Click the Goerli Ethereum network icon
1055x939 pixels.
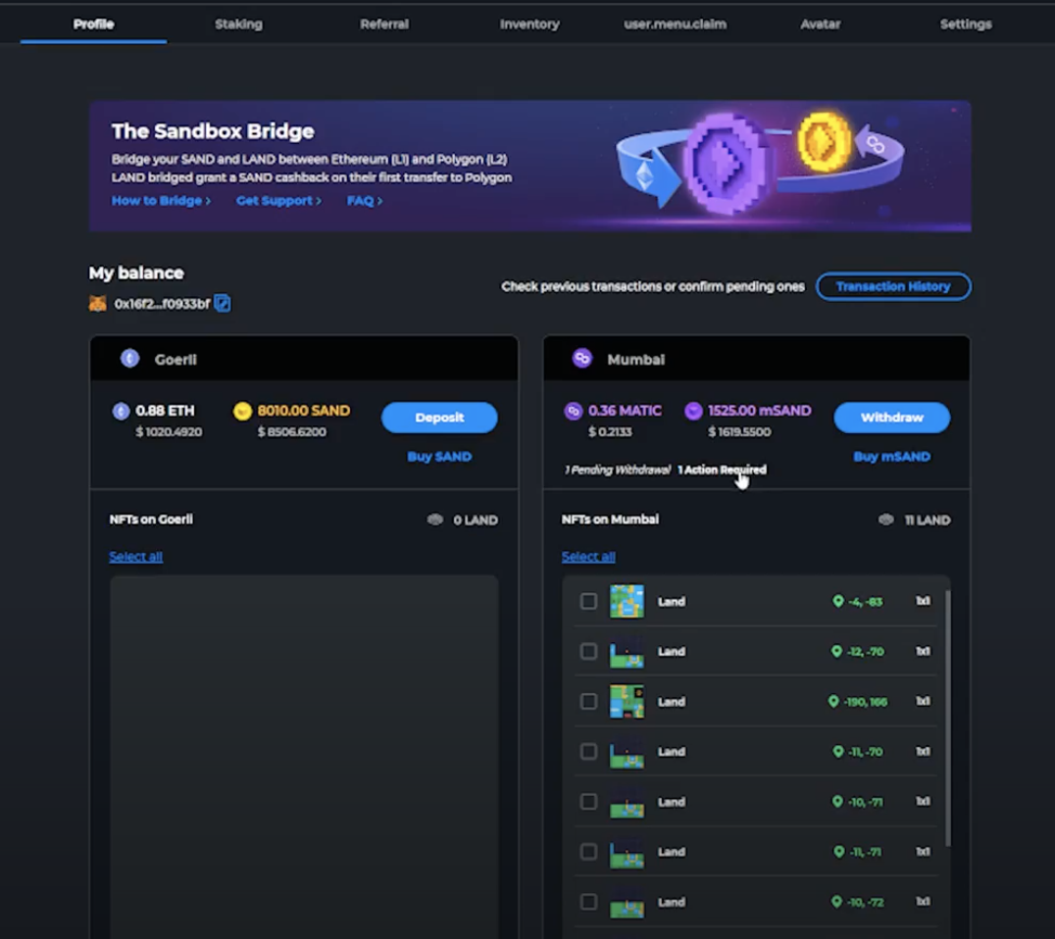coord(129,359)
